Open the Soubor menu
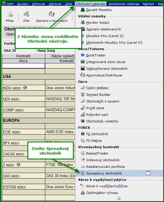The width and height of the screenshot is (164, 202). [23, 4]
